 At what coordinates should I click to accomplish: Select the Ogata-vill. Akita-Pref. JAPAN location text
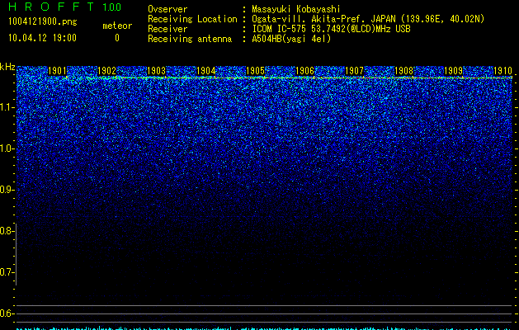click(x=368, y=19)
